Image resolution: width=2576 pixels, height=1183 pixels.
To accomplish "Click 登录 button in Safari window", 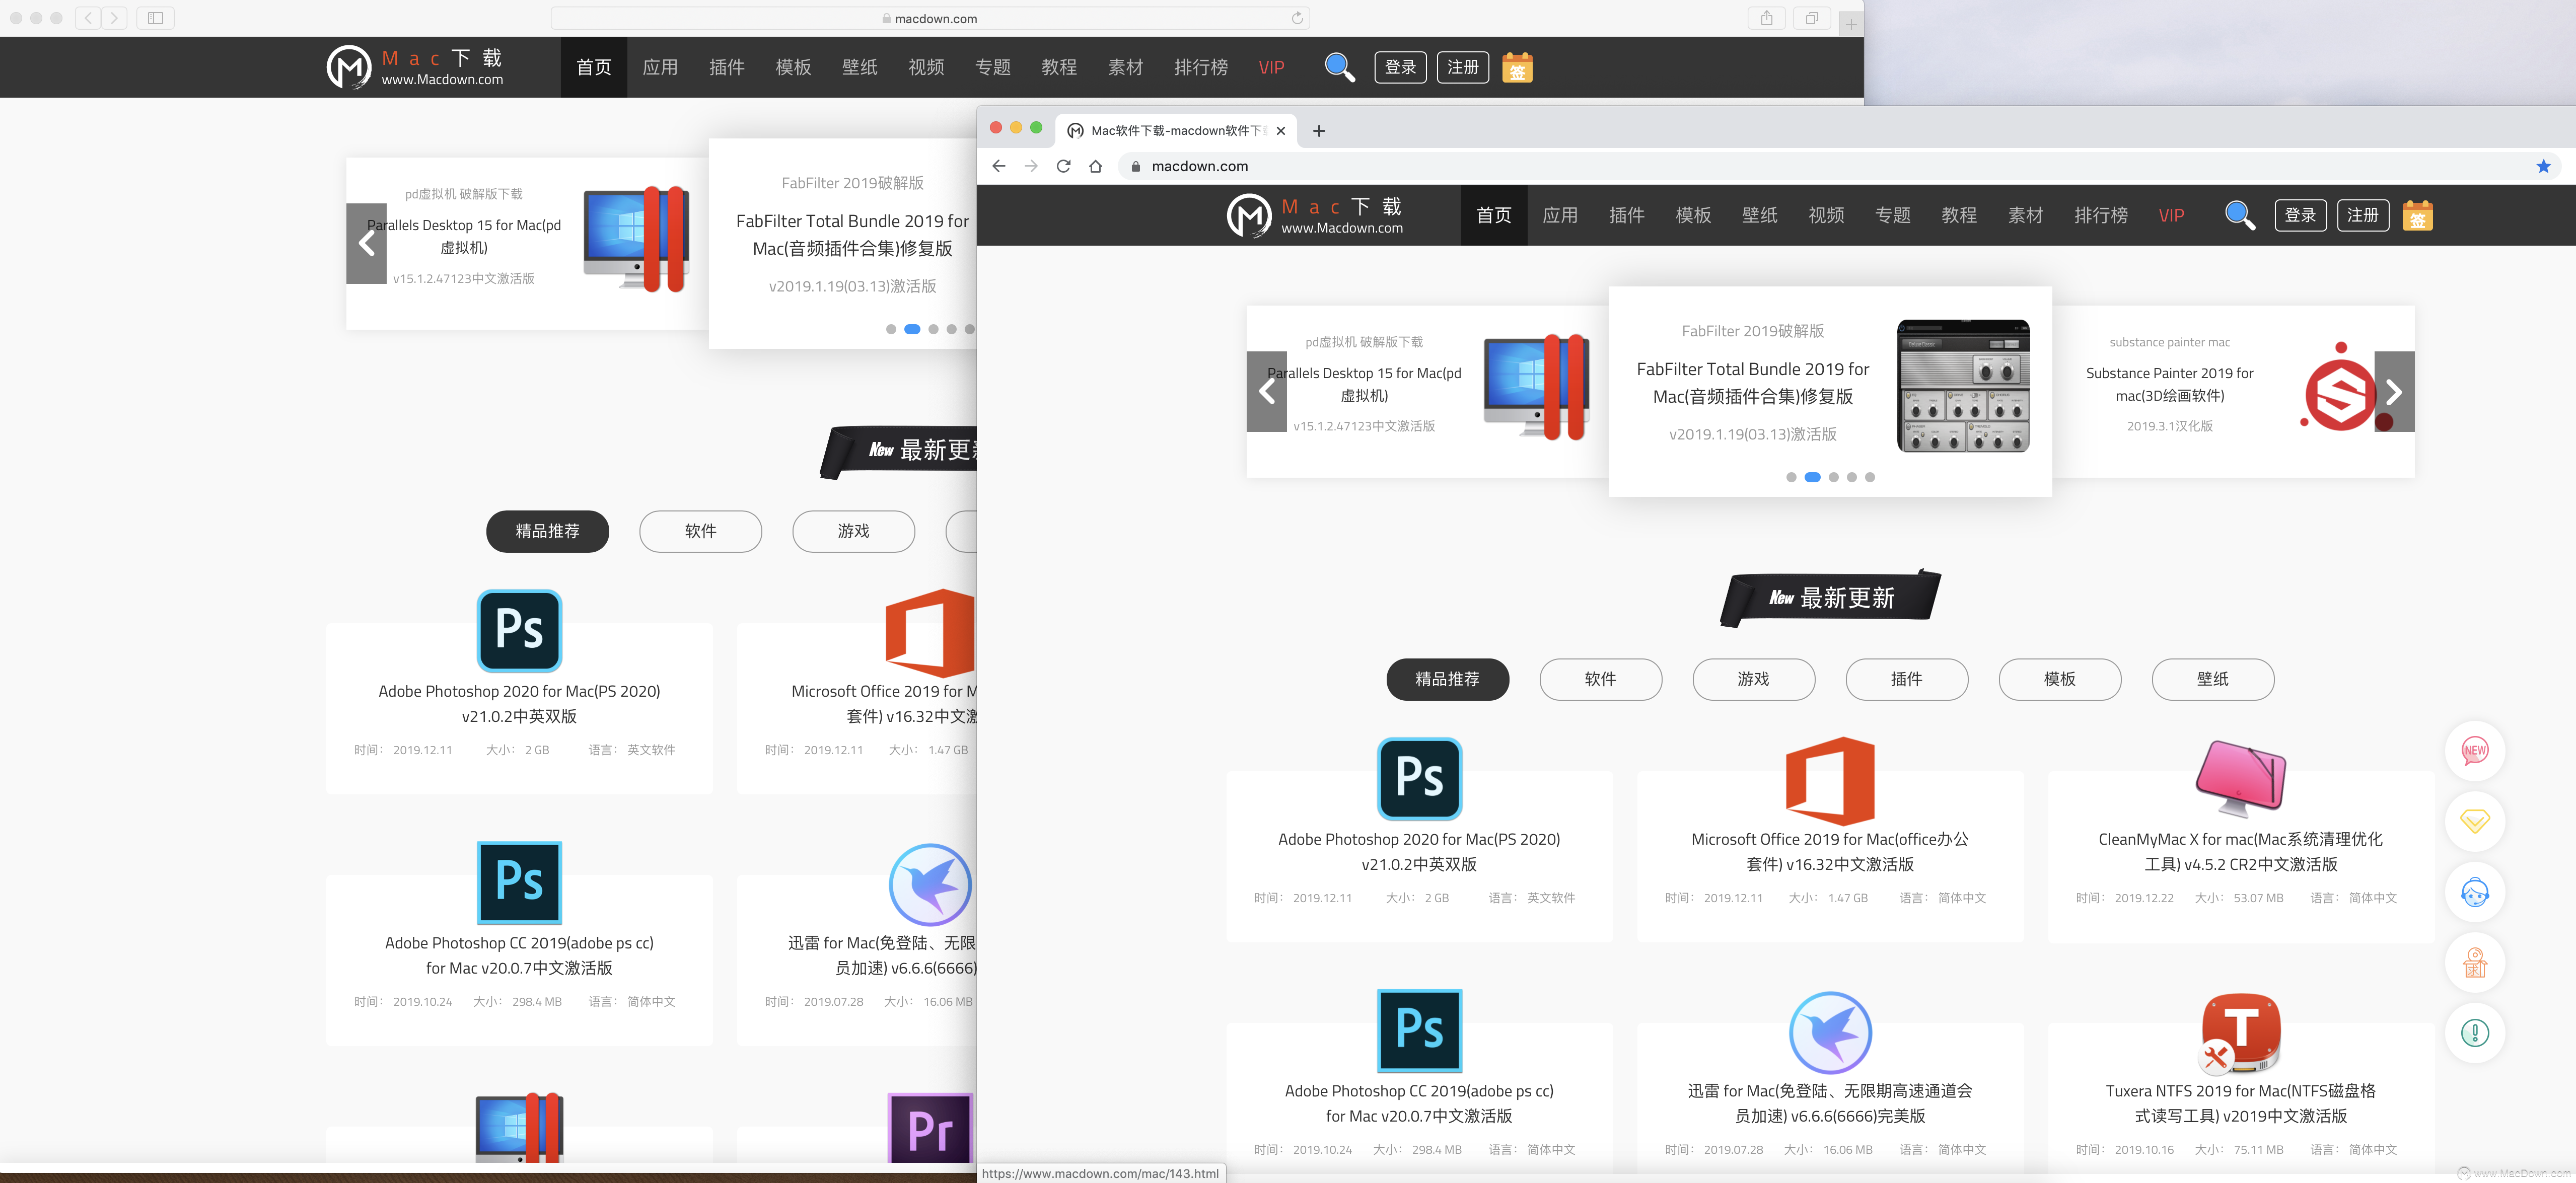I will (1400, 67).
